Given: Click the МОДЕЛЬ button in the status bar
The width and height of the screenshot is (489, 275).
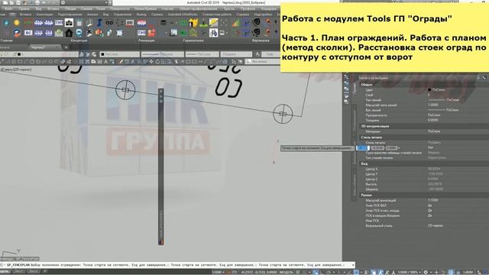Looking at the screenshot, I should (x=286, y=272).
